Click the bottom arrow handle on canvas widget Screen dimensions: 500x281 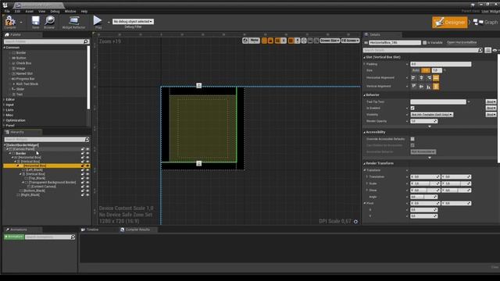click(x=199, y=163)
